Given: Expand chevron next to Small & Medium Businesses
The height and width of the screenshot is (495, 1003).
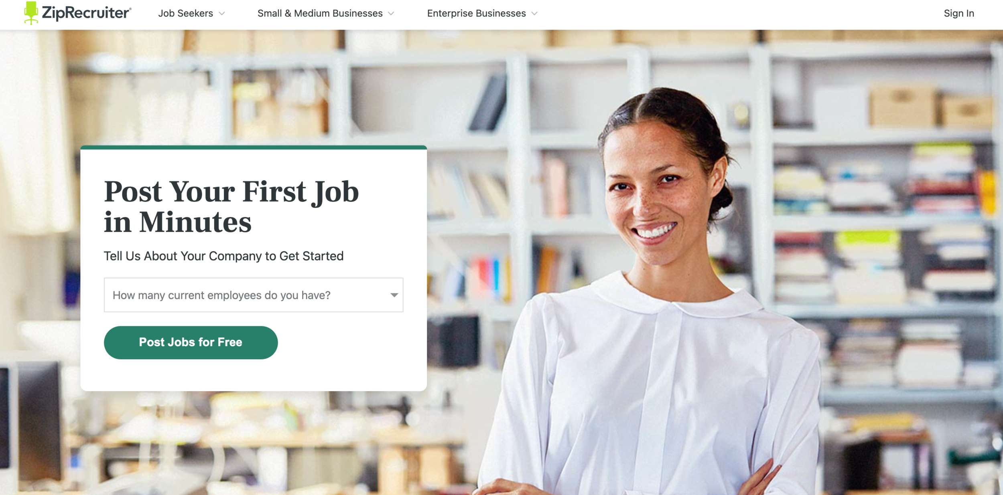Looking at the screenshot, I should pyautogui.click(x=391, y=14).
